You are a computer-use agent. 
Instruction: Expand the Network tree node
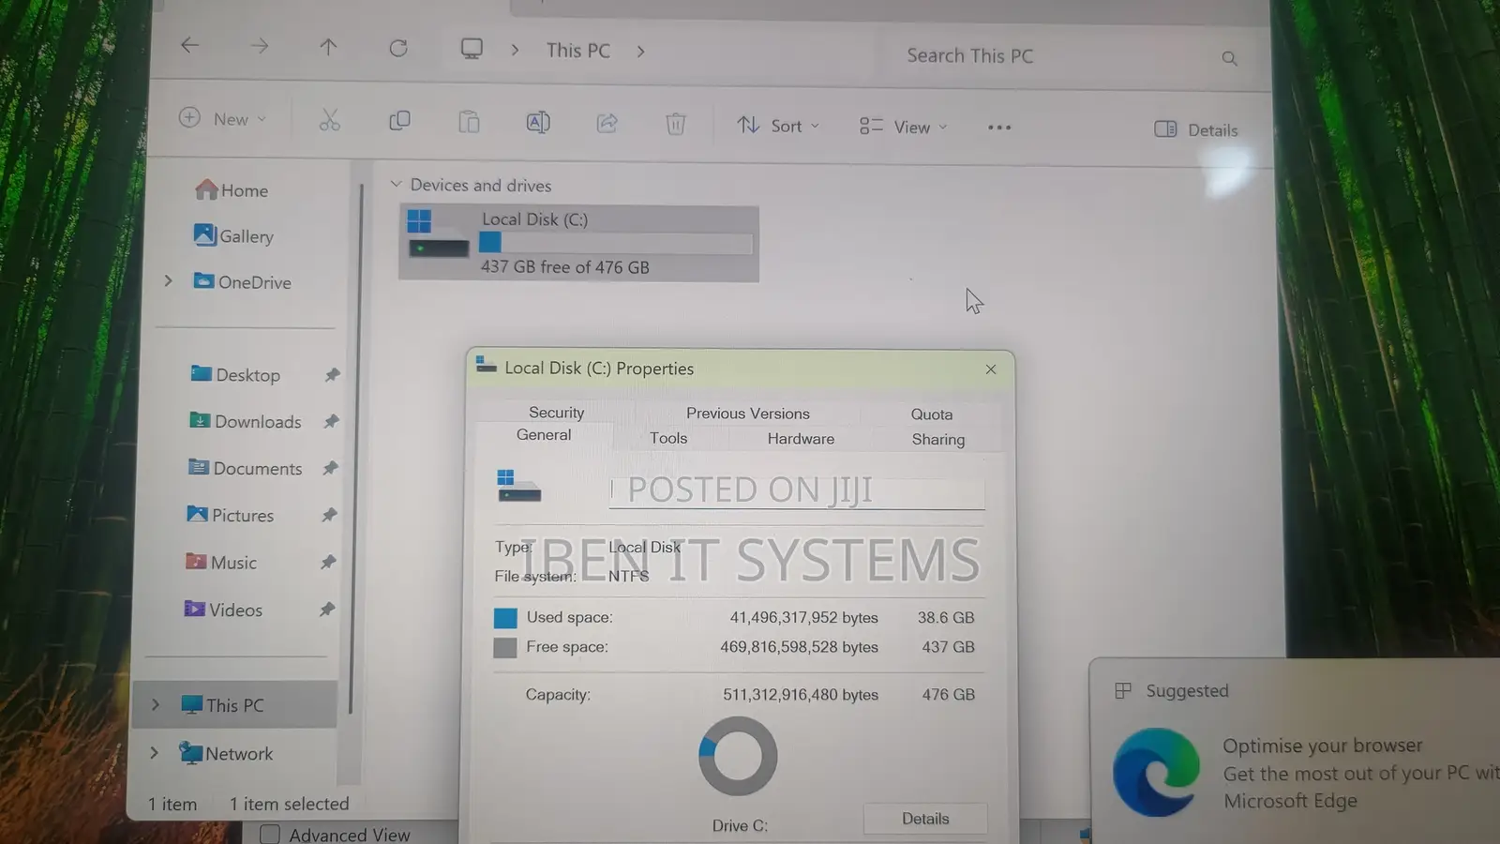pyautogui.click(x=154, y=752)
